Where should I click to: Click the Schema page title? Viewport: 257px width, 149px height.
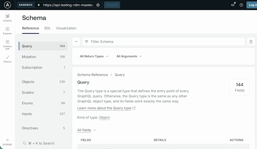tap(34, 18)
